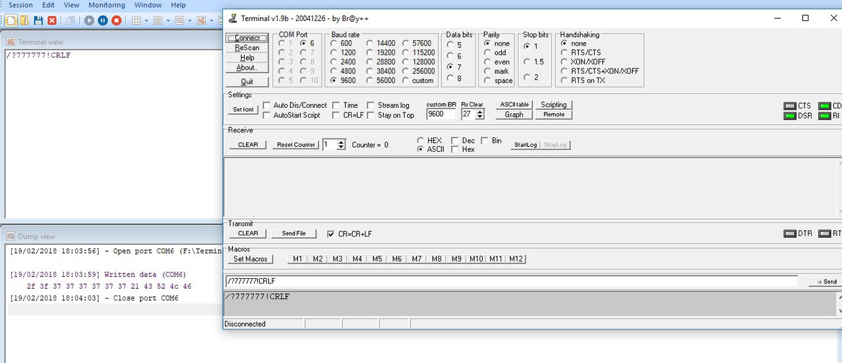
Task: Click the grayed copy icon in toolbar
Action: click(70, 20)
